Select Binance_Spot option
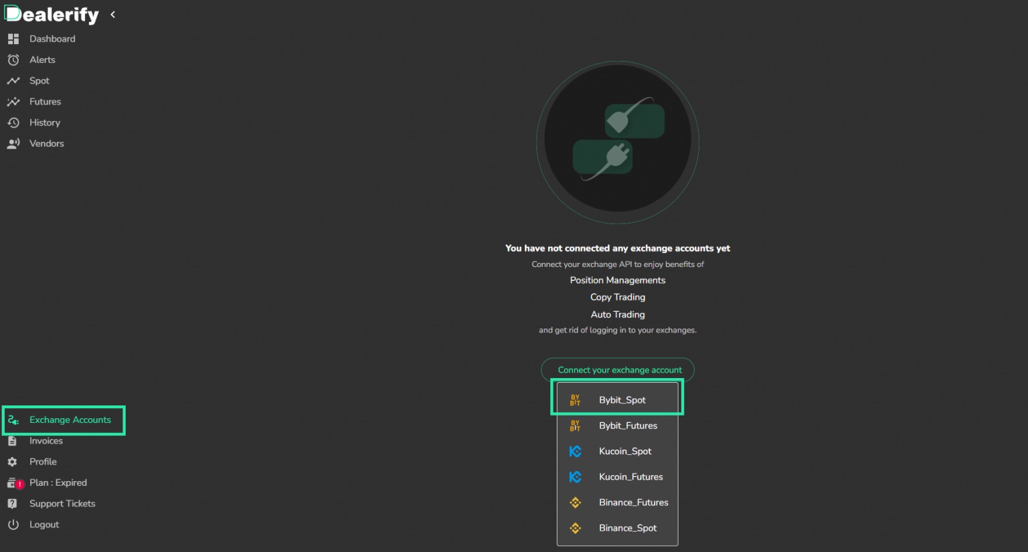1028x552 pixels. click(617, 528)
